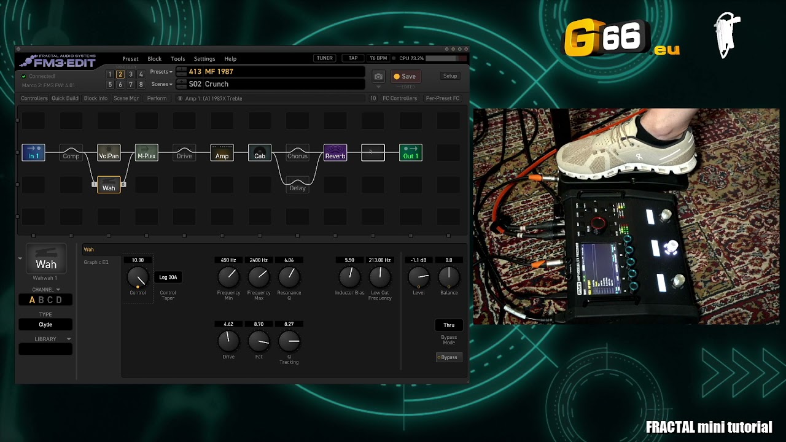
Task: Open the Help menu
Action: pos(230,59)
